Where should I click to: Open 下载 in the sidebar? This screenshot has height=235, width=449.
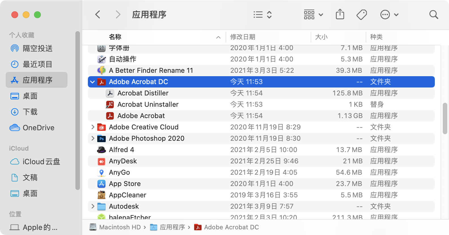[37, 112]
